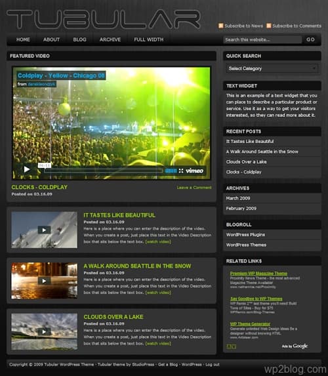Click Subscribe to News link

click(243, 26)
